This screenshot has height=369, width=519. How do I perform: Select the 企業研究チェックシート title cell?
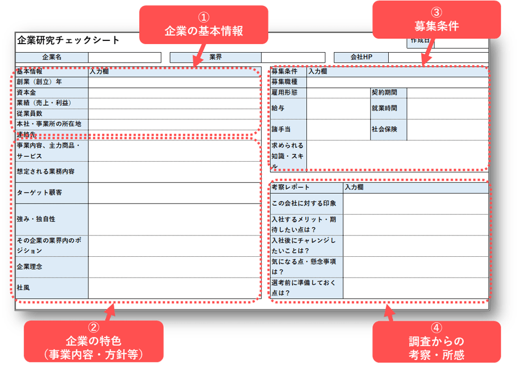pyautogui.click(x=68, y=40)
